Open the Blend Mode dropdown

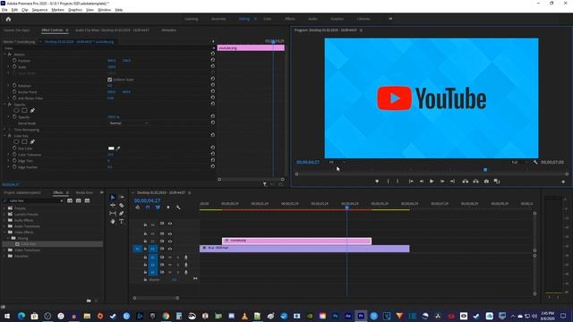coord(129,123)
